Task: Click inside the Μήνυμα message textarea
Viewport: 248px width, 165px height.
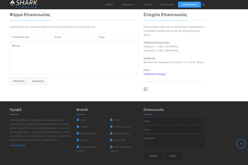Action: tap(74, 58)
